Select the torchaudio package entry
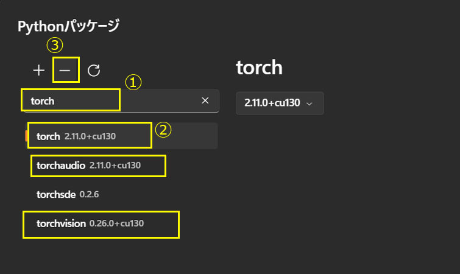This screenshot has width=460, height=274. point(61,165)
